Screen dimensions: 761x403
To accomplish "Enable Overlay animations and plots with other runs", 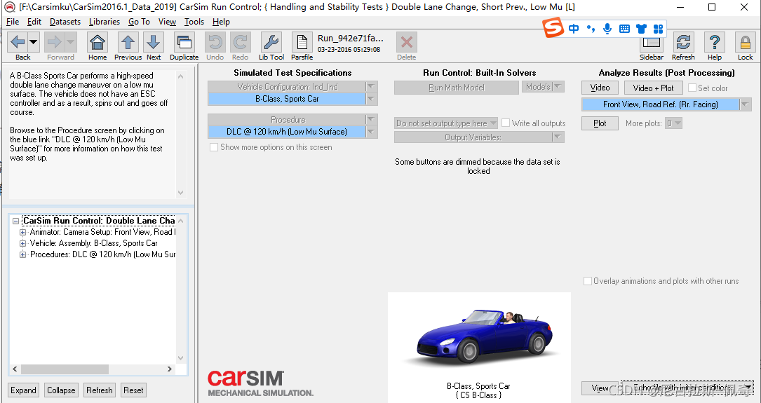I will 588,281.
